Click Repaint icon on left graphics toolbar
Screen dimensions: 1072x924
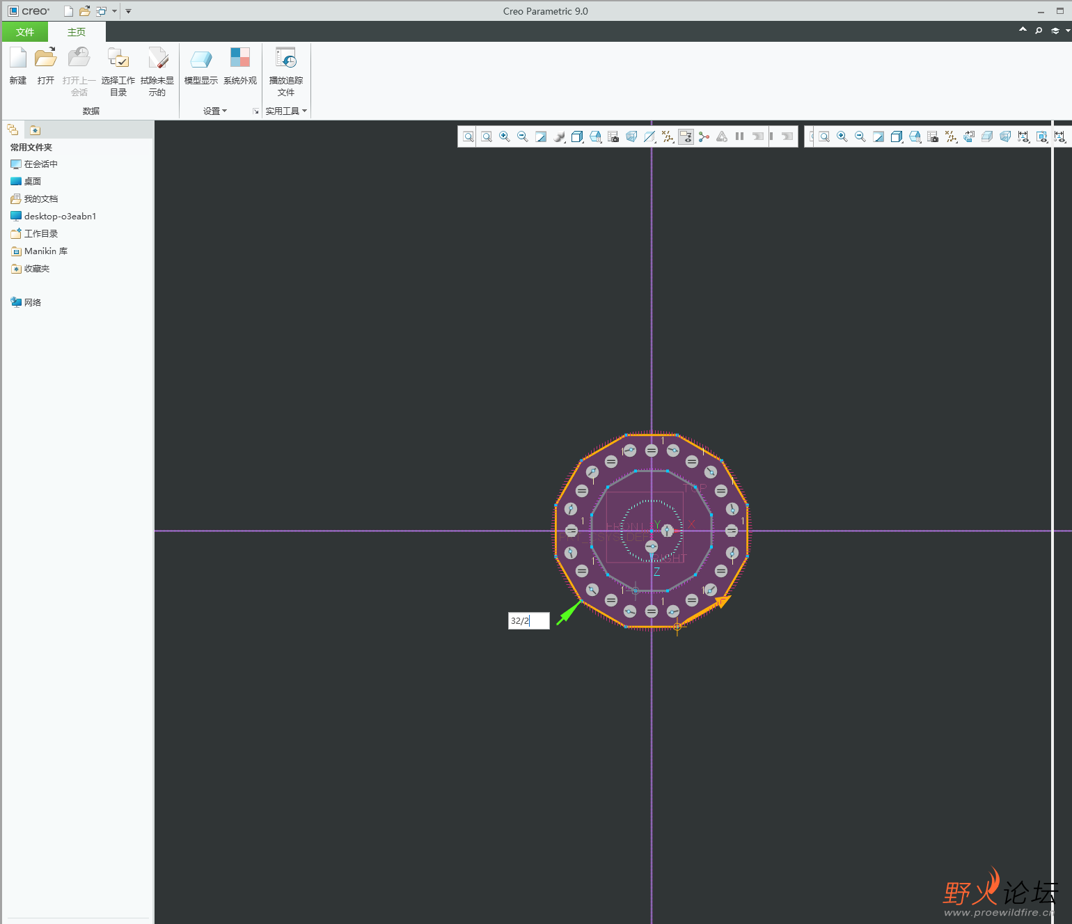(x=541, y=136)
